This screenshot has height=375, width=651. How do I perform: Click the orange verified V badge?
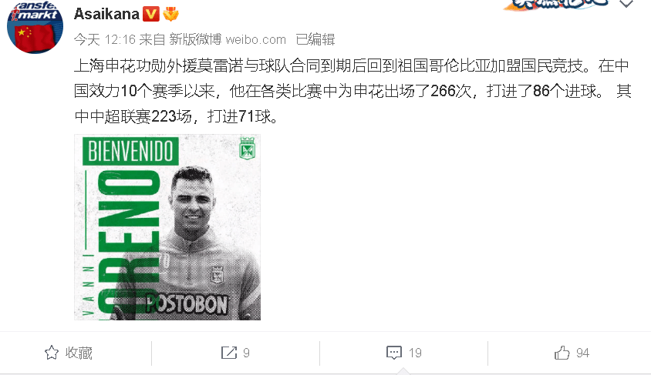150,14
